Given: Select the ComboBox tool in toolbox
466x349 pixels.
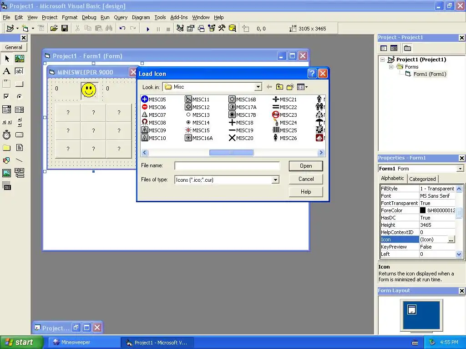Looking at the screenshot, I should pos(6,110).
